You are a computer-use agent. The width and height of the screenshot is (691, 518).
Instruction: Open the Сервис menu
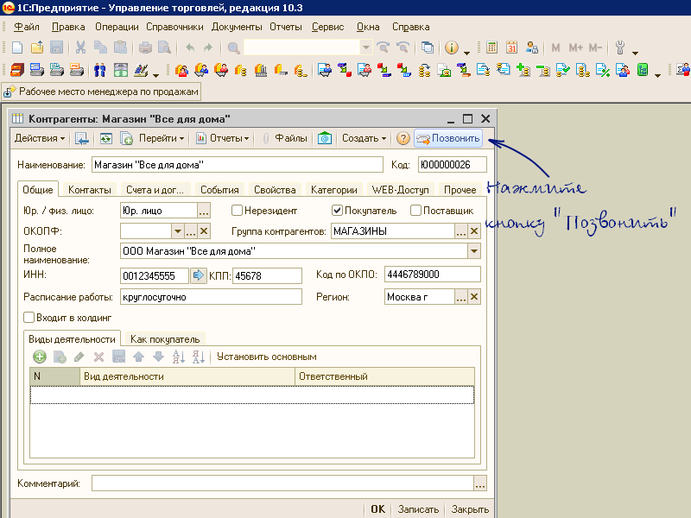pyautogui.click(x=328, y=27)
